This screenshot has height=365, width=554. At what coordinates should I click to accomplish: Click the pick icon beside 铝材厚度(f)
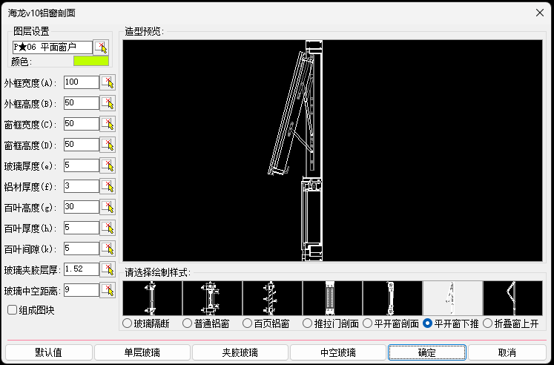point(108,186)
